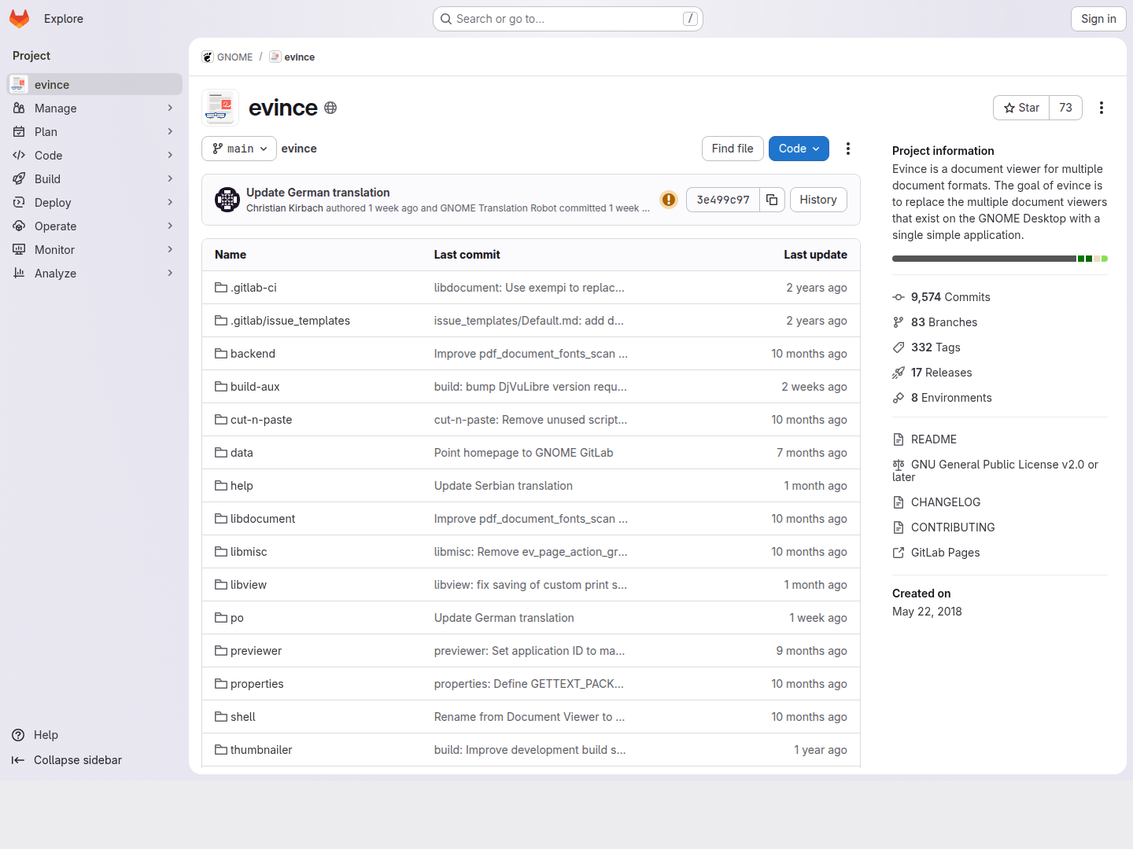Open commit History button
Screen dimensions: 1133x849
point(818,200)
